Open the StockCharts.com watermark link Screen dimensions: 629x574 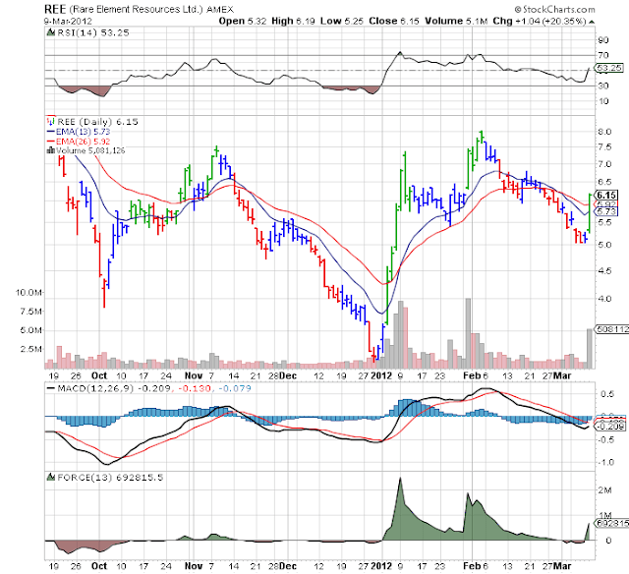click(554, 9)
